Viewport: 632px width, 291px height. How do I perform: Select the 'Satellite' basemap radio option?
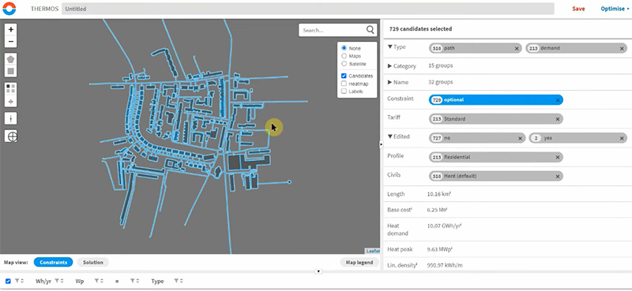344,64
